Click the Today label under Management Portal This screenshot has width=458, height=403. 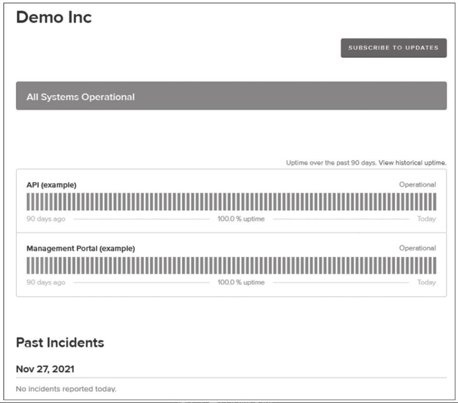(426, 282)
